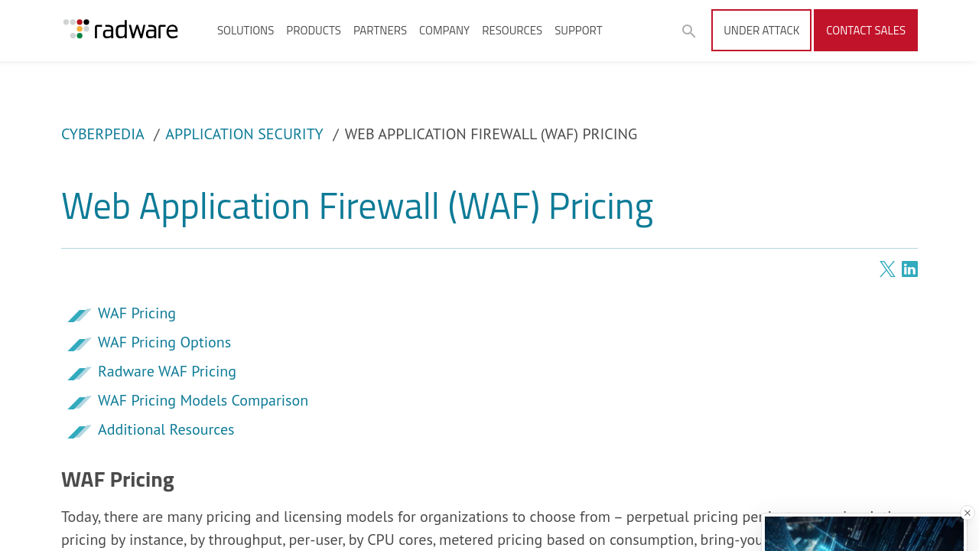
Task: Expand the Resources navigation menu
Action: tap(512, 31)
